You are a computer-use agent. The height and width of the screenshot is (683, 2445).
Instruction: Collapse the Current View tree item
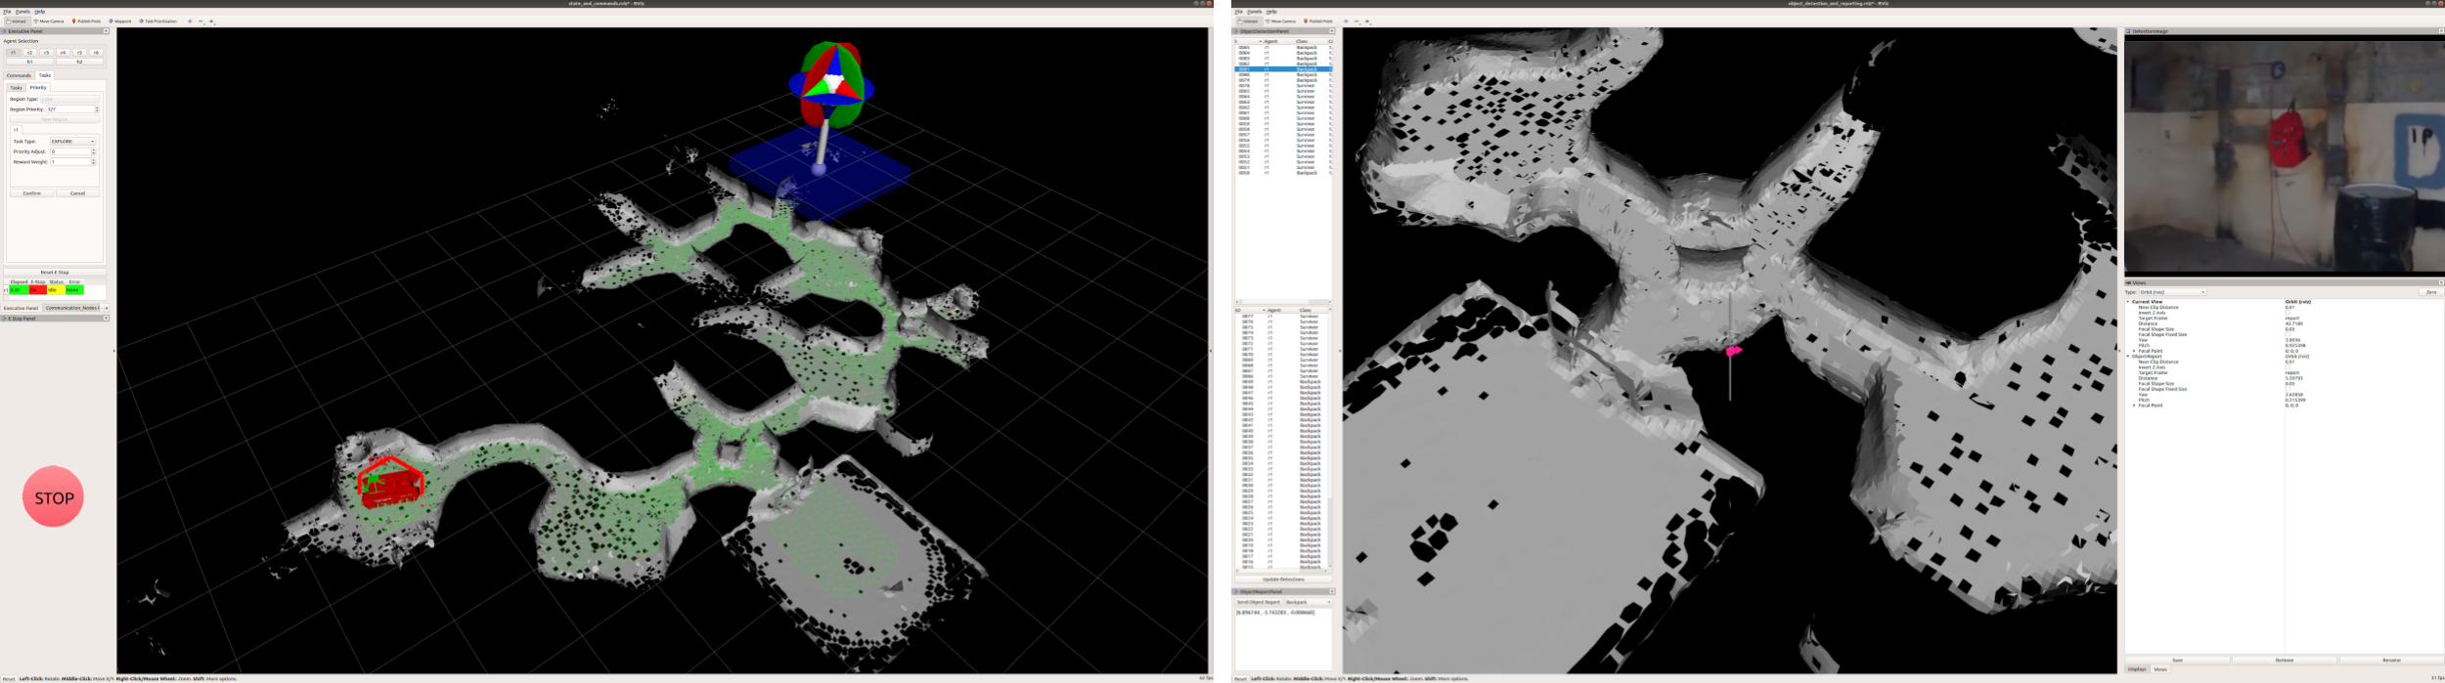tap(2128, 302)
